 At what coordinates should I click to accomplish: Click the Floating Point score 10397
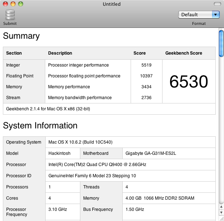click(x=147, y=76)
